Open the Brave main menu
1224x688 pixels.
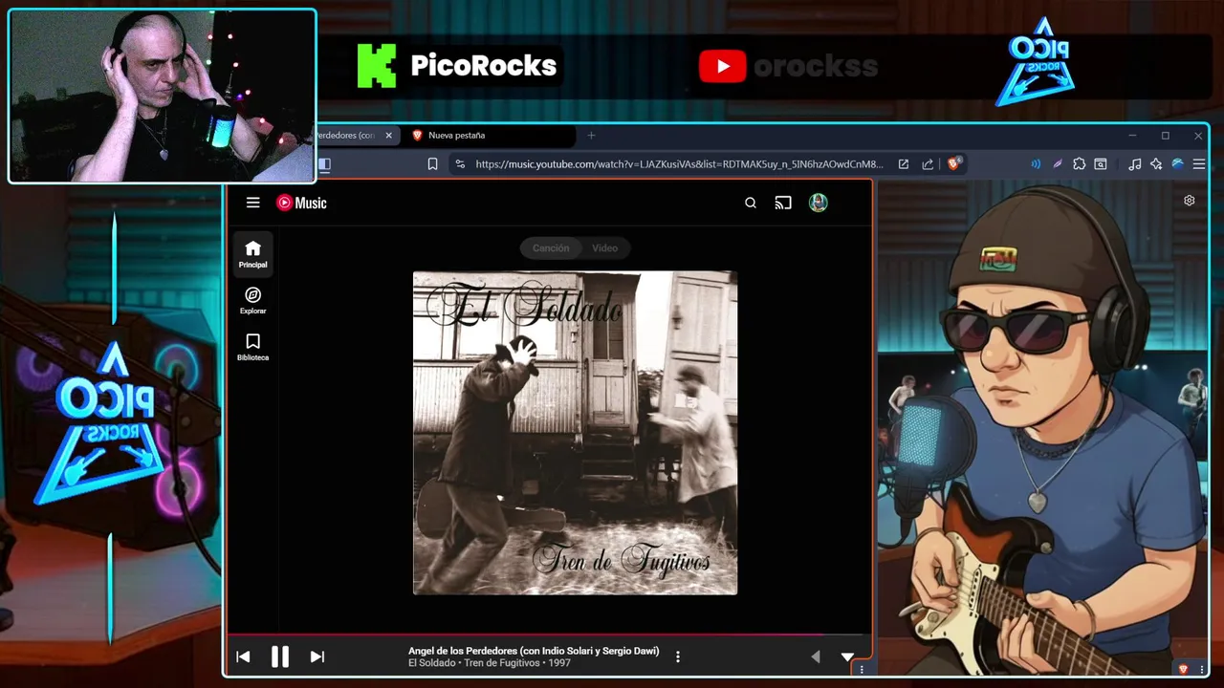pos(1199,164)
